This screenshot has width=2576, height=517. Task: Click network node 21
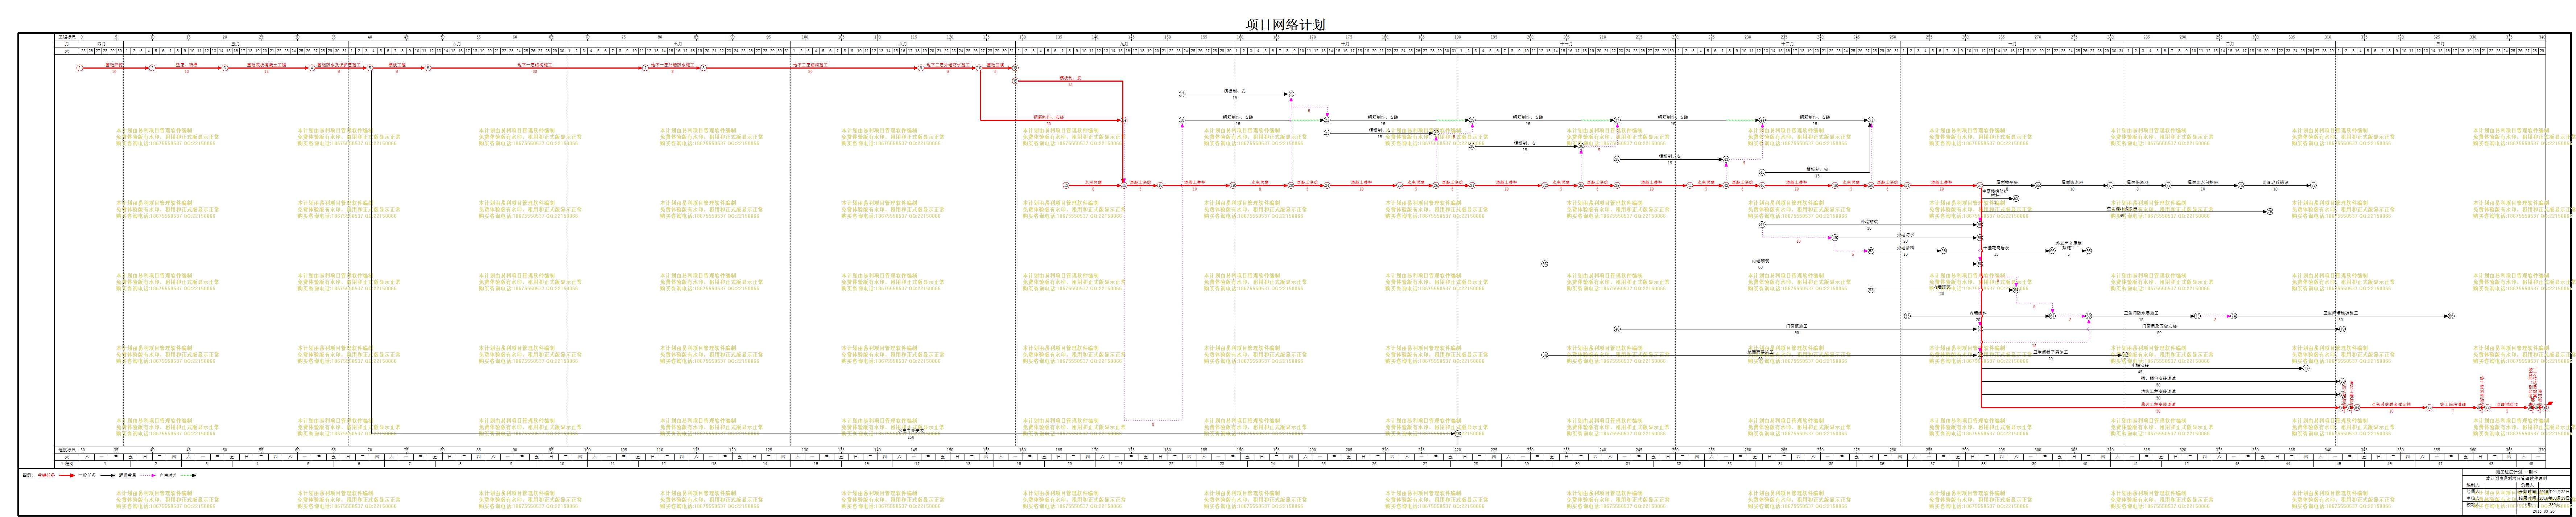pyautogui.click(x=1291, y=94)
